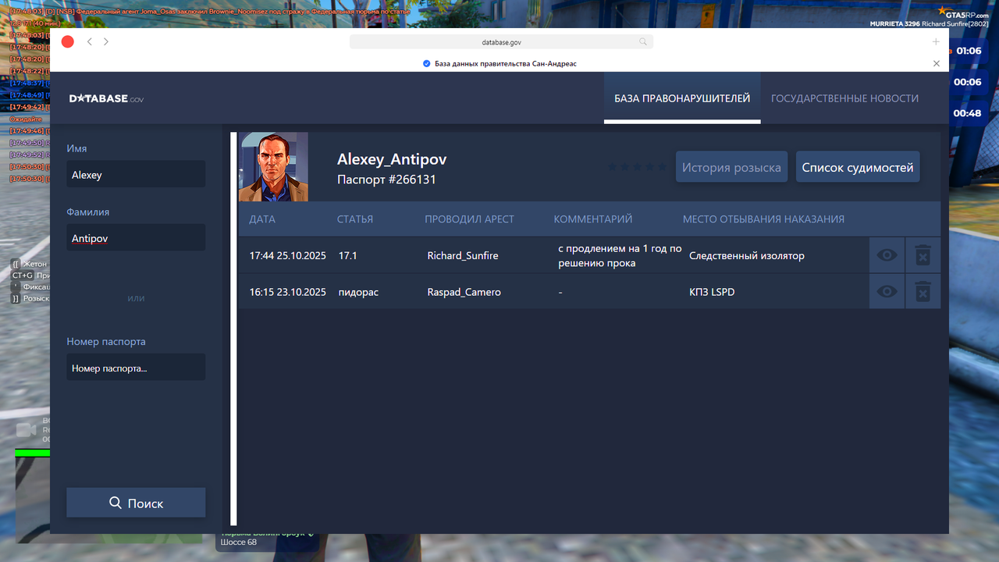Image resolution: width=999 pixels, height=562 pixels.
Task: Go forward with the right arrow
Action: point(106,42)
